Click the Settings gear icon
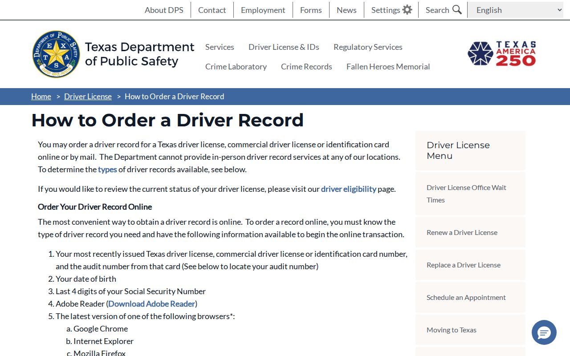 click(x=407, y=10)
